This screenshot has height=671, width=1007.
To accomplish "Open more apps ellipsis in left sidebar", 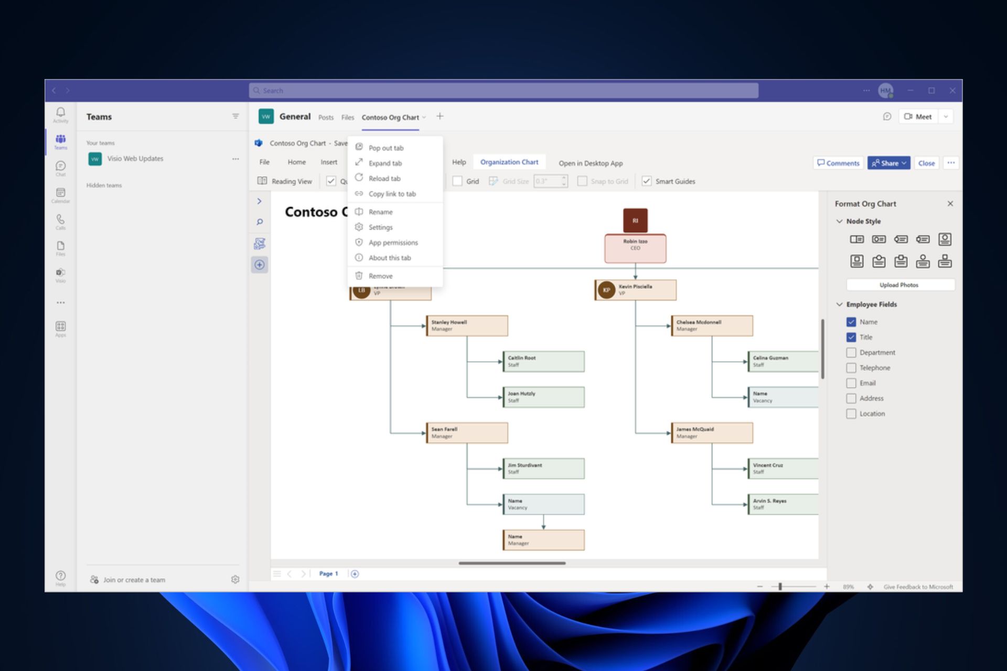I will 61,302.
